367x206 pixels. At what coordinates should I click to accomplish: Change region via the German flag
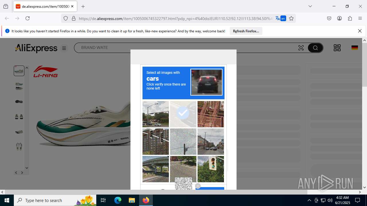pos(355,48)
